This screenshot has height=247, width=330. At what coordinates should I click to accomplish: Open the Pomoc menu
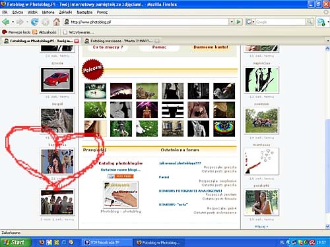[x=102, y=13]
